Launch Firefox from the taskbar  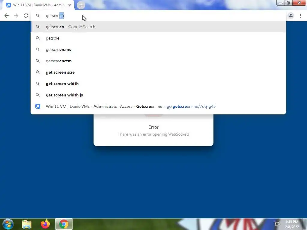[x=45, y=224]
